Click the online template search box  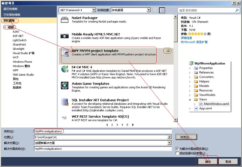pyautogui.click(x=209, y=10)
